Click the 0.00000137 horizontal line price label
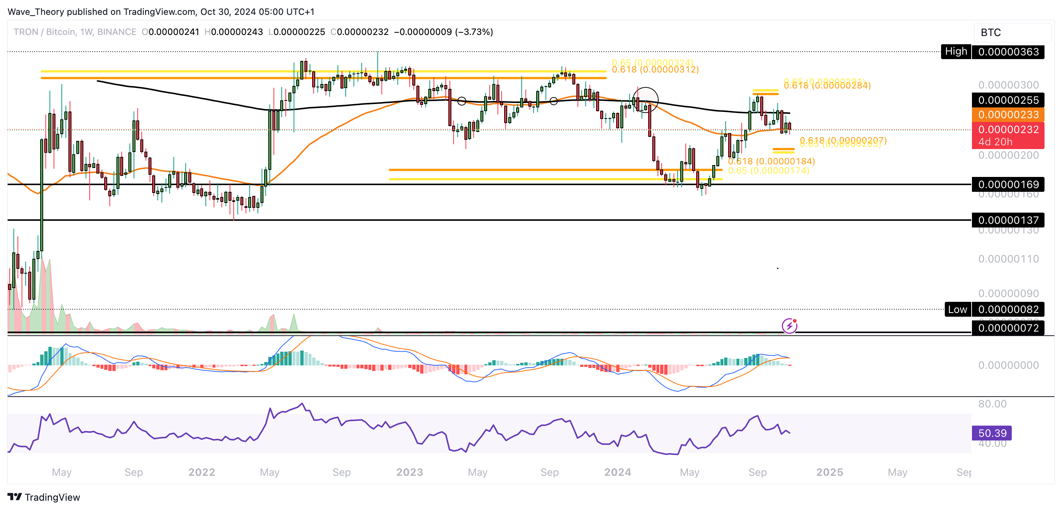1062x510 pixels. pos(1008,220)
